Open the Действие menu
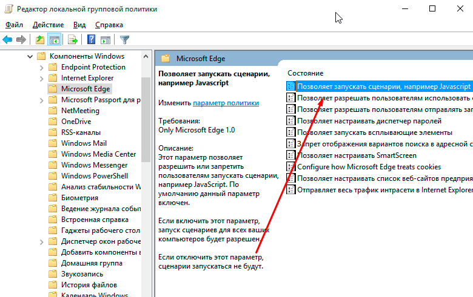Image resolution: width=473 pixels, height=297 pixels. (x=49, y=25)
